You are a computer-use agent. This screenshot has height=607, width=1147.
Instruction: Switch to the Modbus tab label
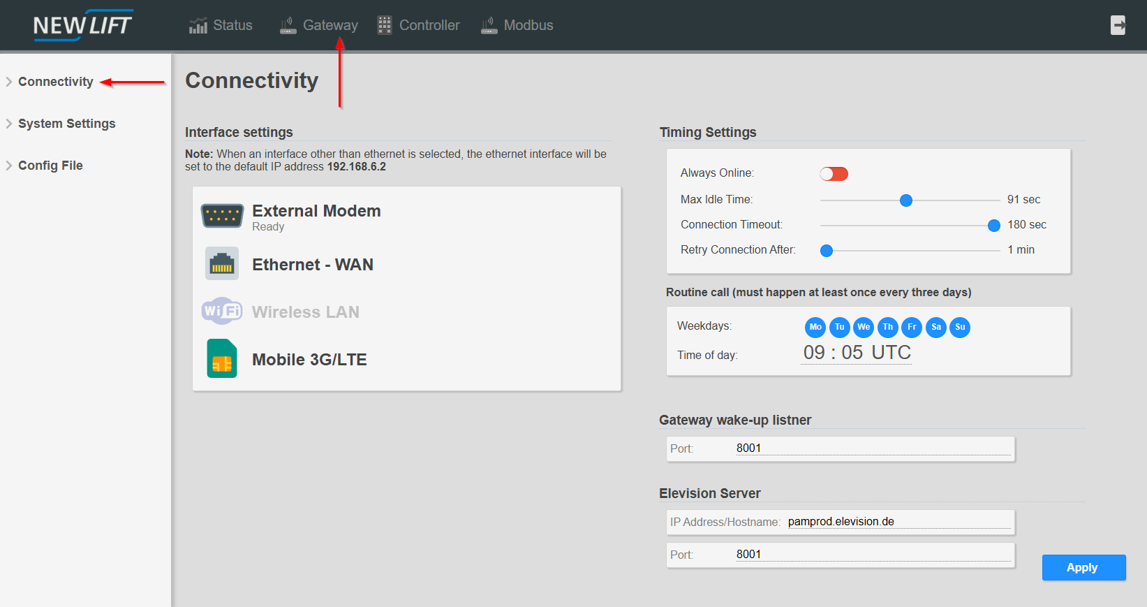click(x=528, y=25)
